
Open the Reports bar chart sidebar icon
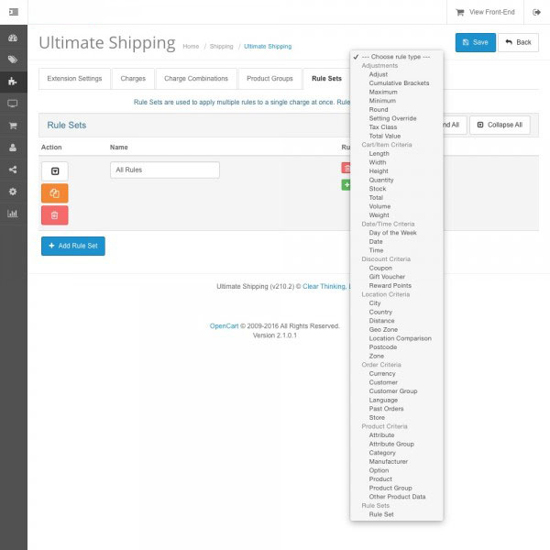[x=13, y=214]
